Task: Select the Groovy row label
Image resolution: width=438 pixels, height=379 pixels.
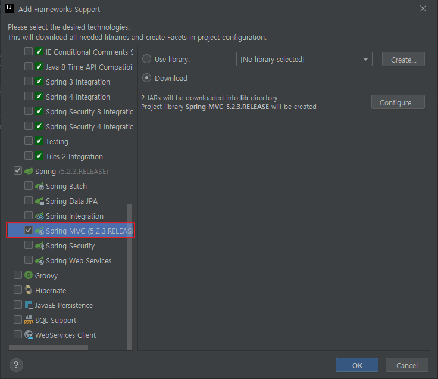Action: (46, 276)
